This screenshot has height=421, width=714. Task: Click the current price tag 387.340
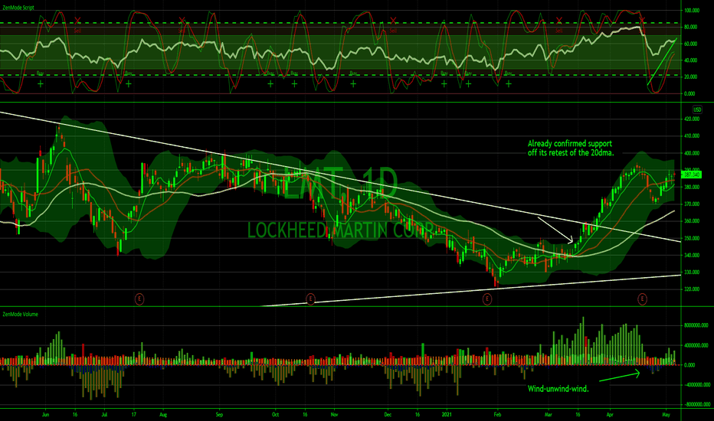(691, 175)
